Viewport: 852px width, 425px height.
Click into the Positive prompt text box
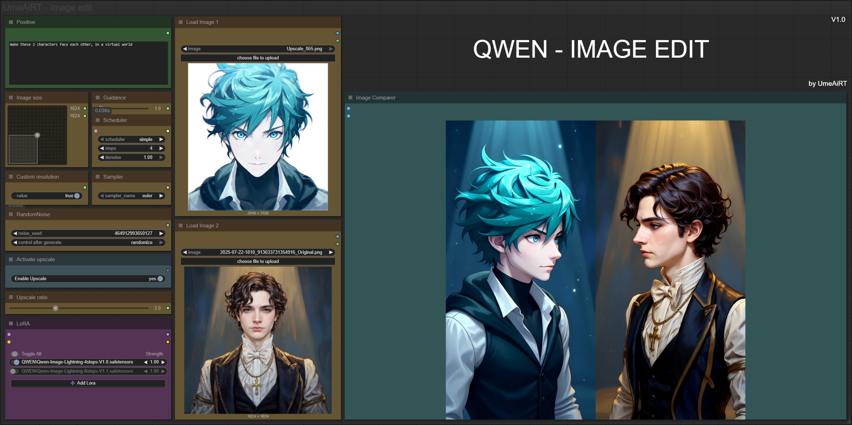click(x=88, y=63)
